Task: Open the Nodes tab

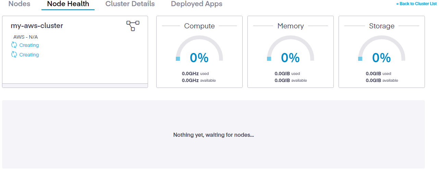Action: coord(19,4)
